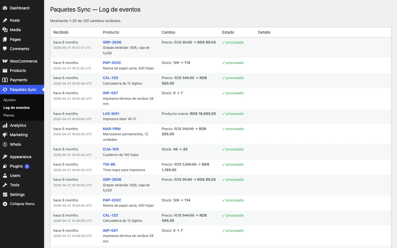Click 'Tinta negra para impresora' description

[x=124, y=170]
